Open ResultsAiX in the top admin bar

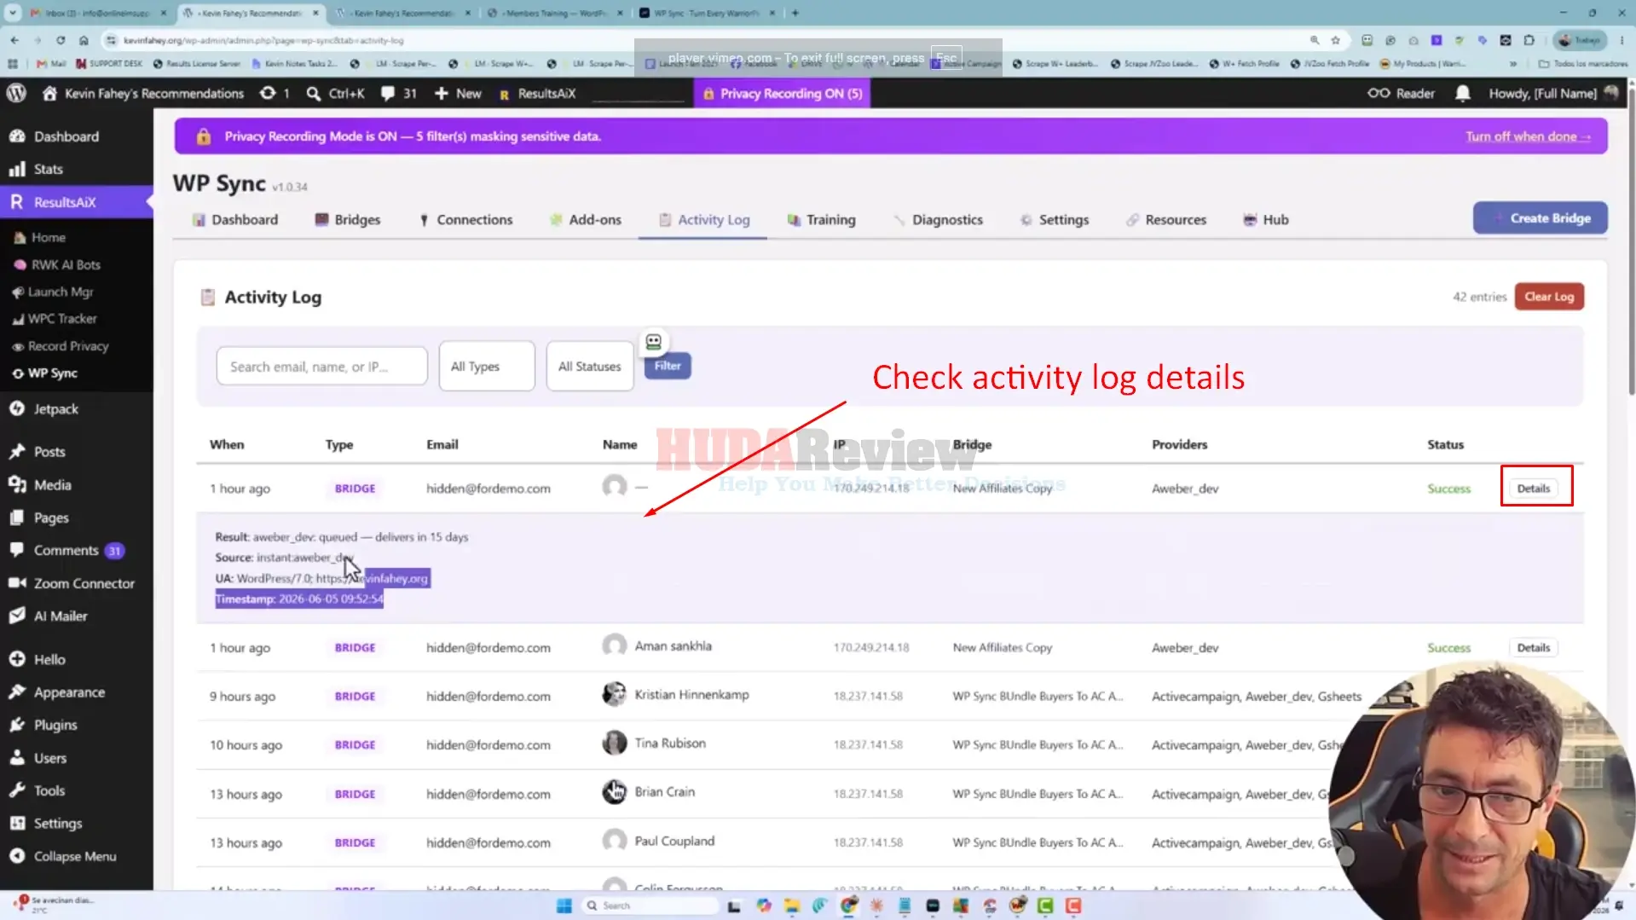click(x=537, y=93)
